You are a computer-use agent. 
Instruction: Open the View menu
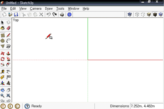click(x=23, y=9)
